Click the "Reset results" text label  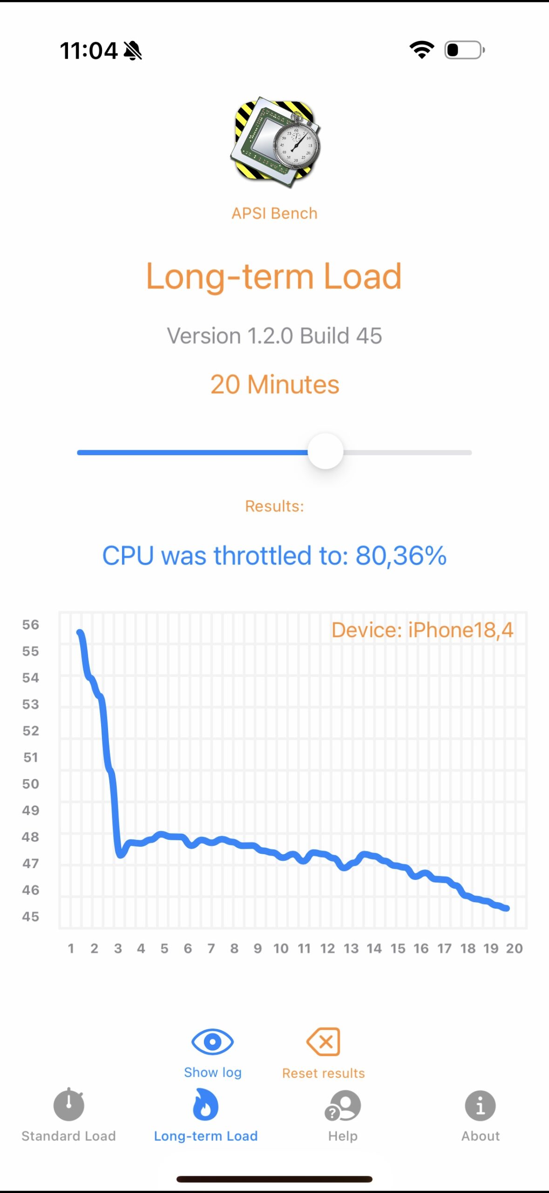click(324, 1073)
